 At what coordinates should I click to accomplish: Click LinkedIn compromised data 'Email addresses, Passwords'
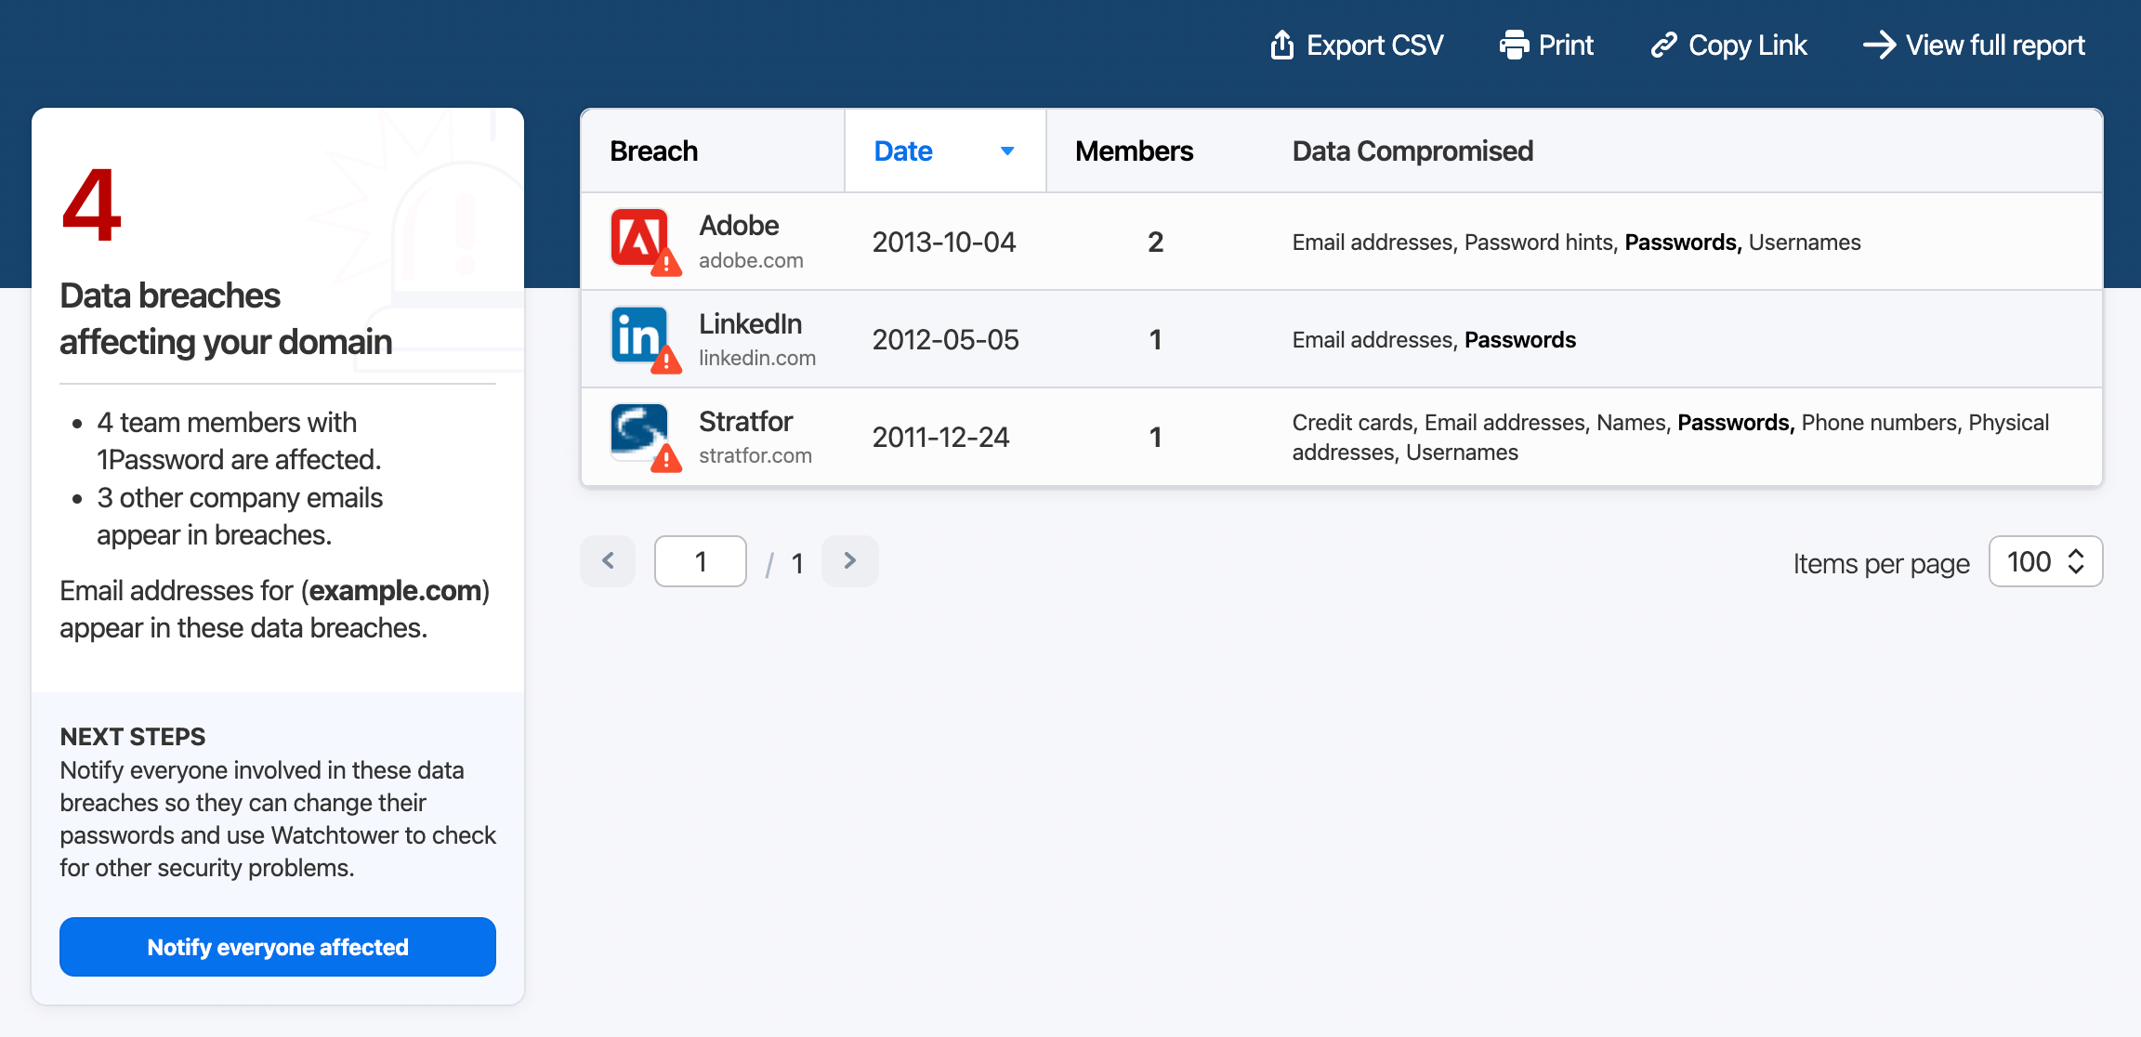click(x=1434, y=340)
